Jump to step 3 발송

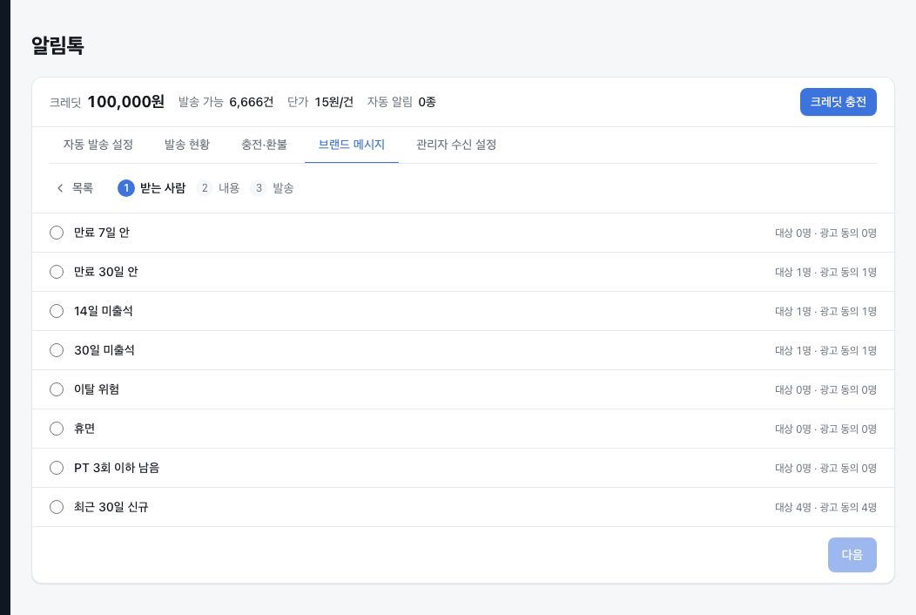click(273, 188)
